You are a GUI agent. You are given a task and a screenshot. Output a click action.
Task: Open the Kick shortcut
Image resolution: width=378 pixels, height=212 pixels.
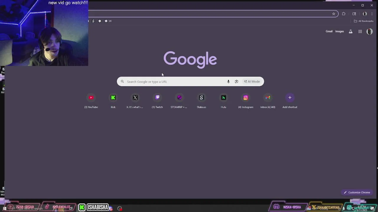click(x=113, y=101)
